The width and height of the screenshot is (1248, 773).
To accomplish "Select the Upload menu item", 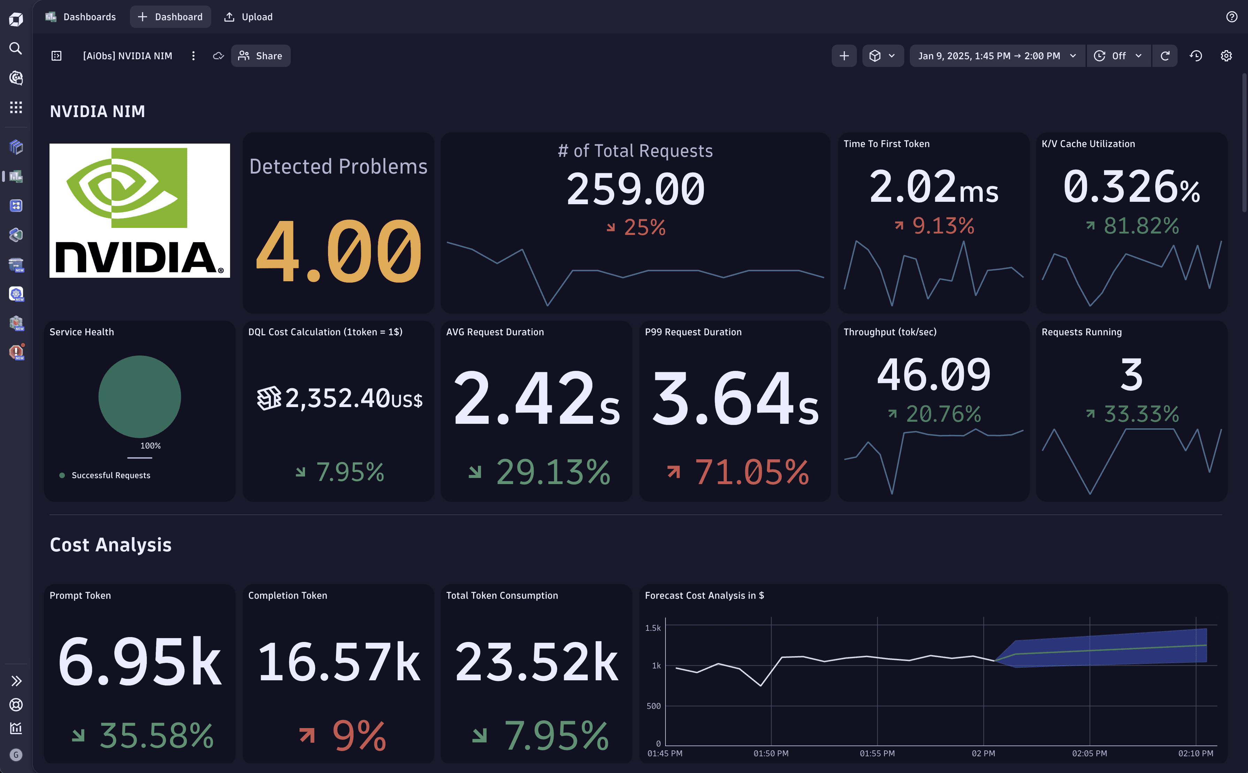I will (249, 17).
